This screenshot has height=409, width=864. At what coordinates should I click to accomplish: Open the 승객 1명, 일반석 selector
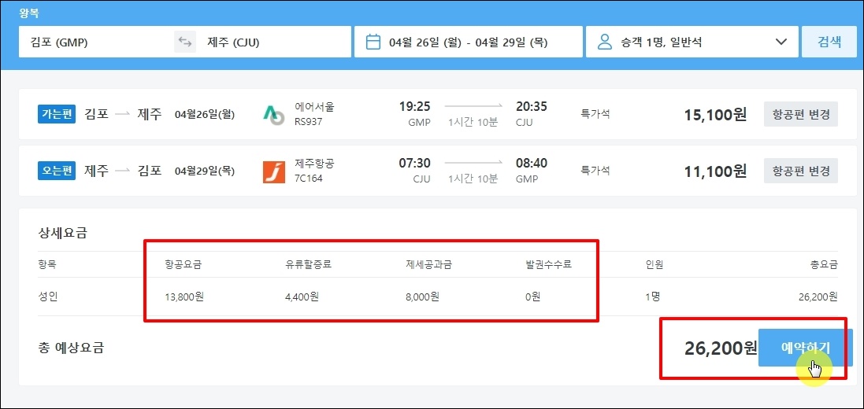692,42
